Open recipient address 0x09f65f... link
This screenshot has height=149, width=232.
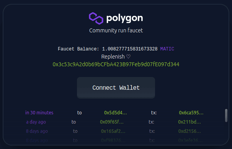[x=112, y=122]
